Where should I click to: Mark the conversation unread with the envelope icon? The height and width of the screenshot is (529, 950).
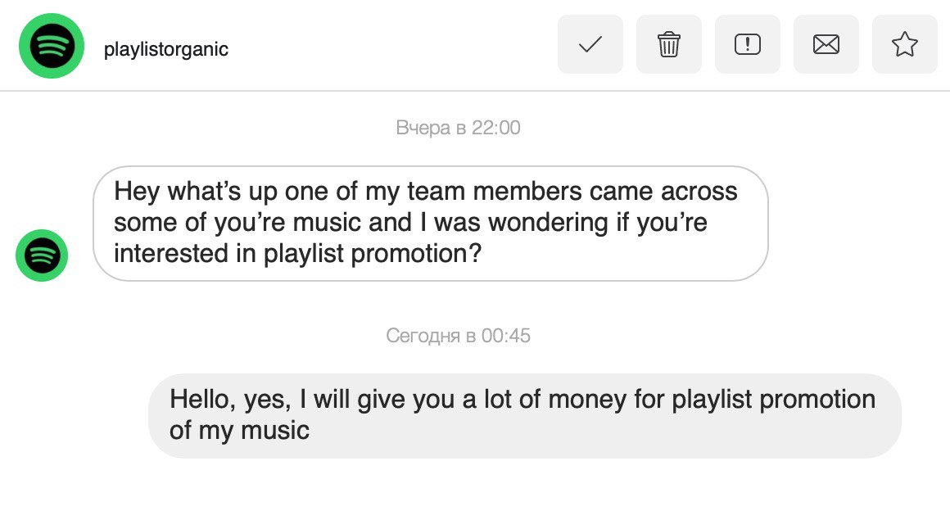(826, 44)
